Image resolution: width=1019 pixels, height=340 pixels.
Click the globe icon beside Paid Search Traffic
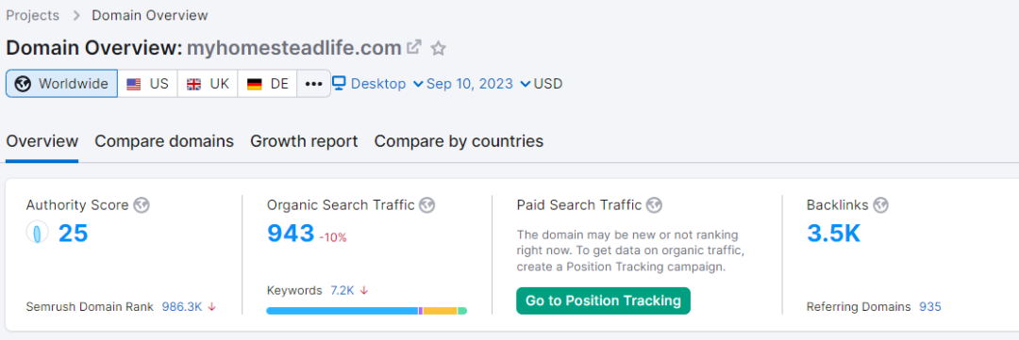[x=655, y=205]
